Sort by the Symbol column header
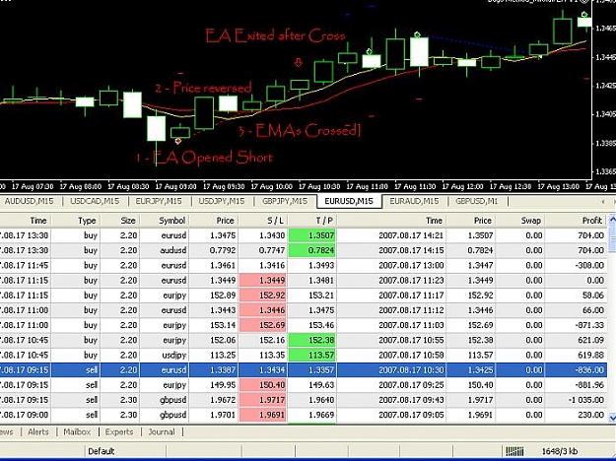Image resolution: width=616 pixels, height=461 pixels. tap(165, 221)
